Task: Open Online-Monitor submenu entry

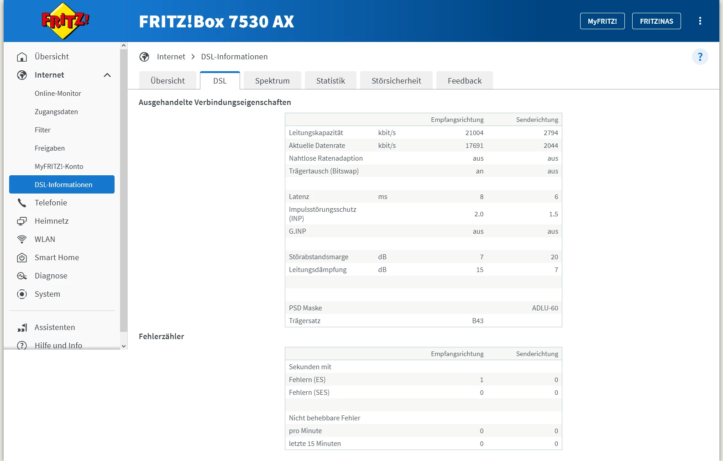Action: pyautogui.click(x=58, y=93)
